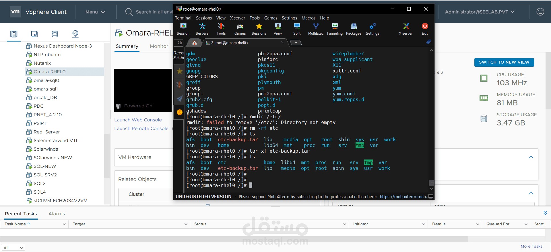This screenshot has width=551, height=252.
Task: Open the Packages toolbar icon
Action: tap(354, 29)
